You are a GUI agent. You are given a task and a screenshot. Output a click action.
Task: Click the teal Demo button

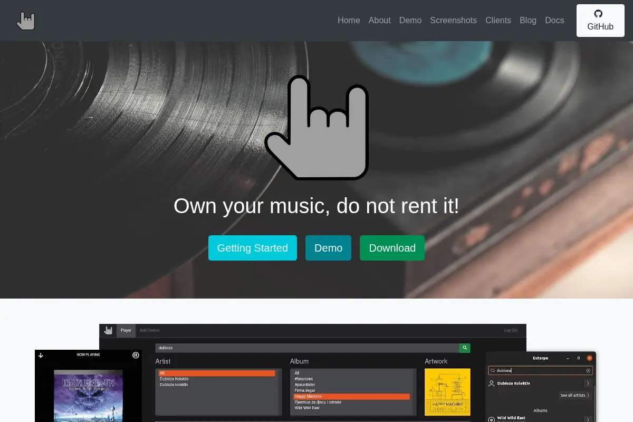[328, 248]
